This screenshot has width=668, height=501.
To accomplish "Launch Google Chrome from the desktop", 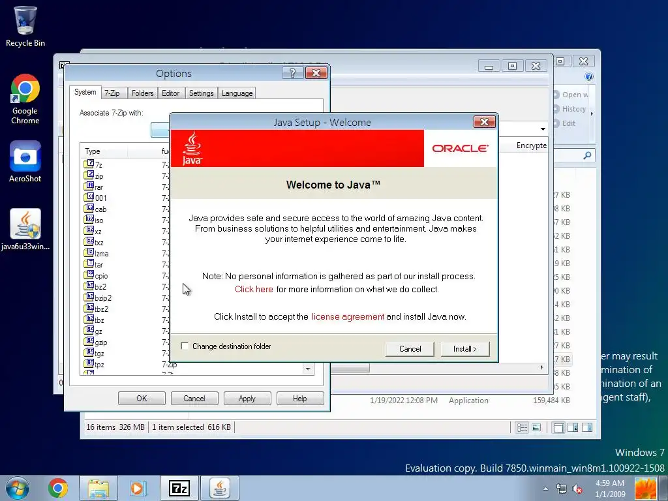I will coord(25,99).
